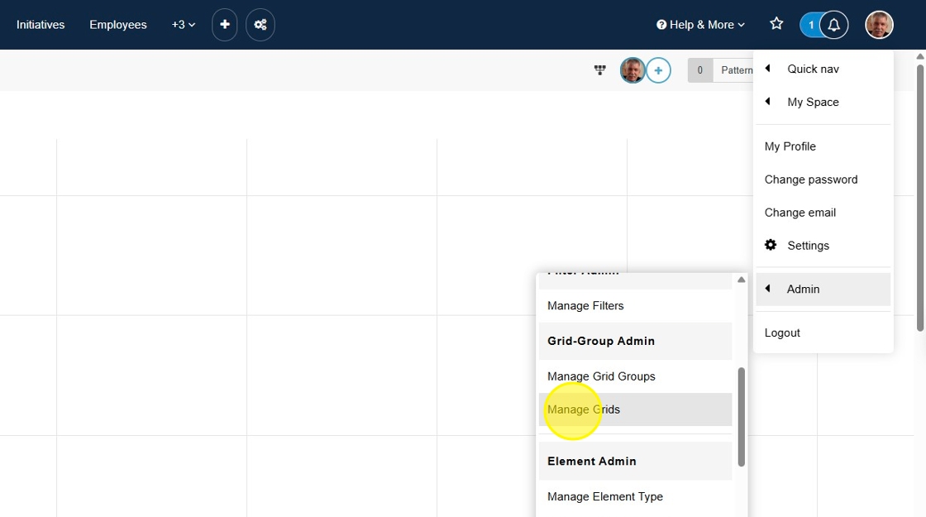Click the Logout link
The height and width of the screenshot is (517, 926).
pyautogui.click(x=782, y=333)
